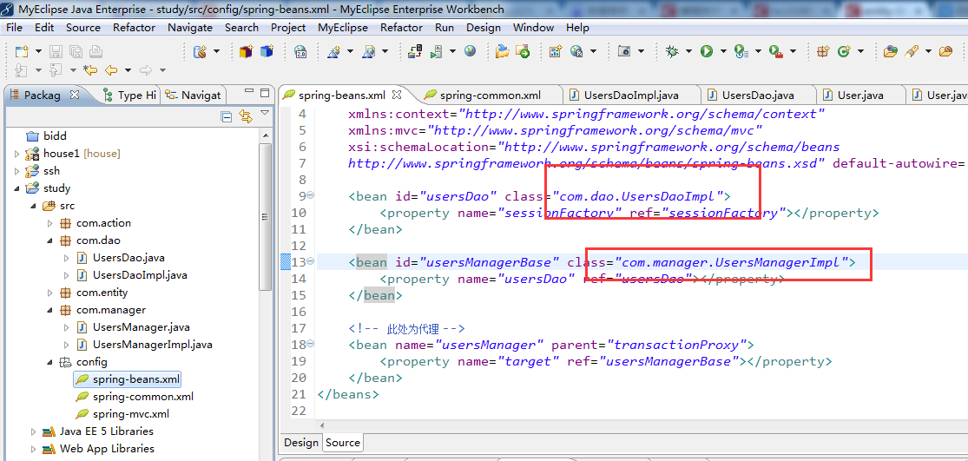Click the Open Type folder icon

tap(890, 52)
